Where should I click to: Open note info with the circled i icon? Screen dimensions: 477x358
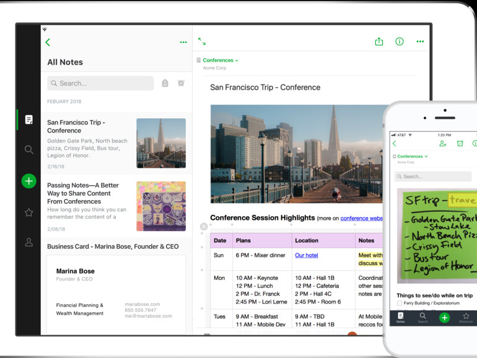399,41
